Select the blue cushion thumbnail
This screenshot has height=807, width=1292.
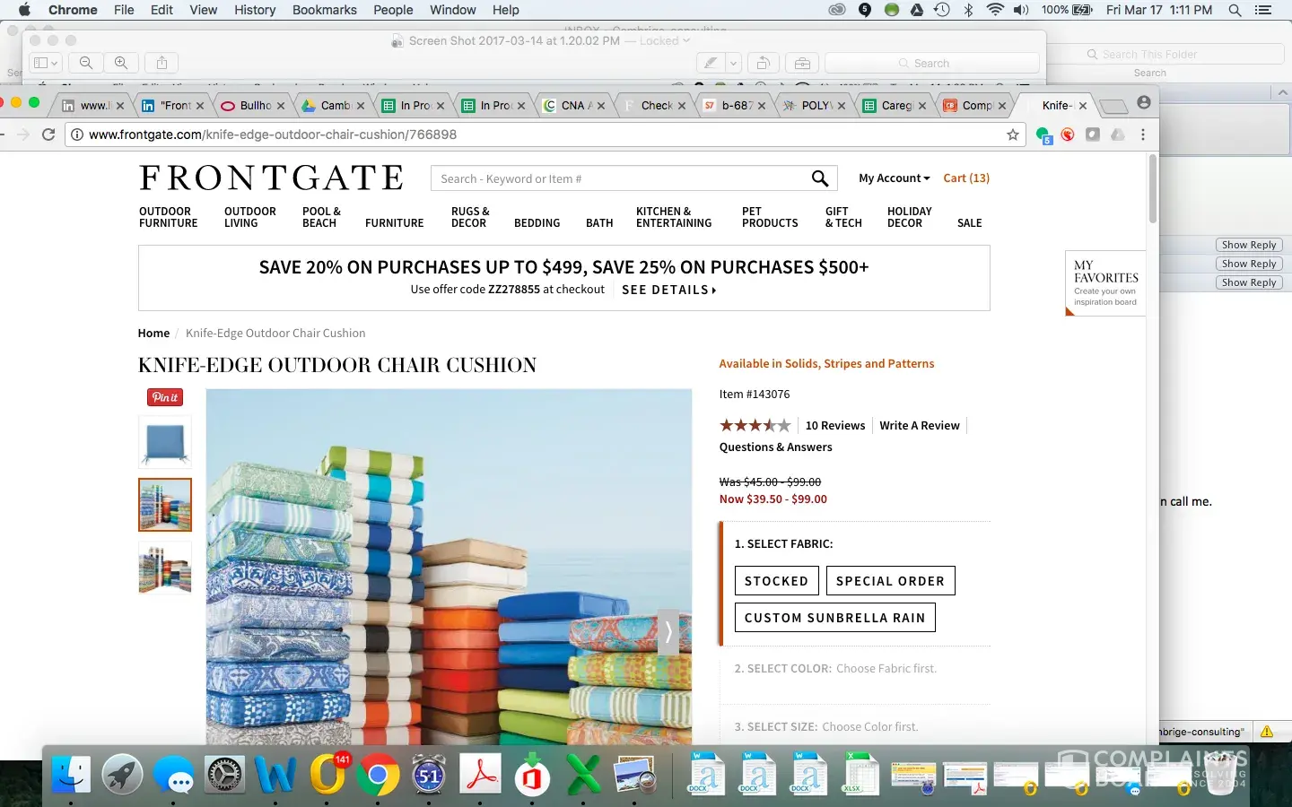coord(165,441)
